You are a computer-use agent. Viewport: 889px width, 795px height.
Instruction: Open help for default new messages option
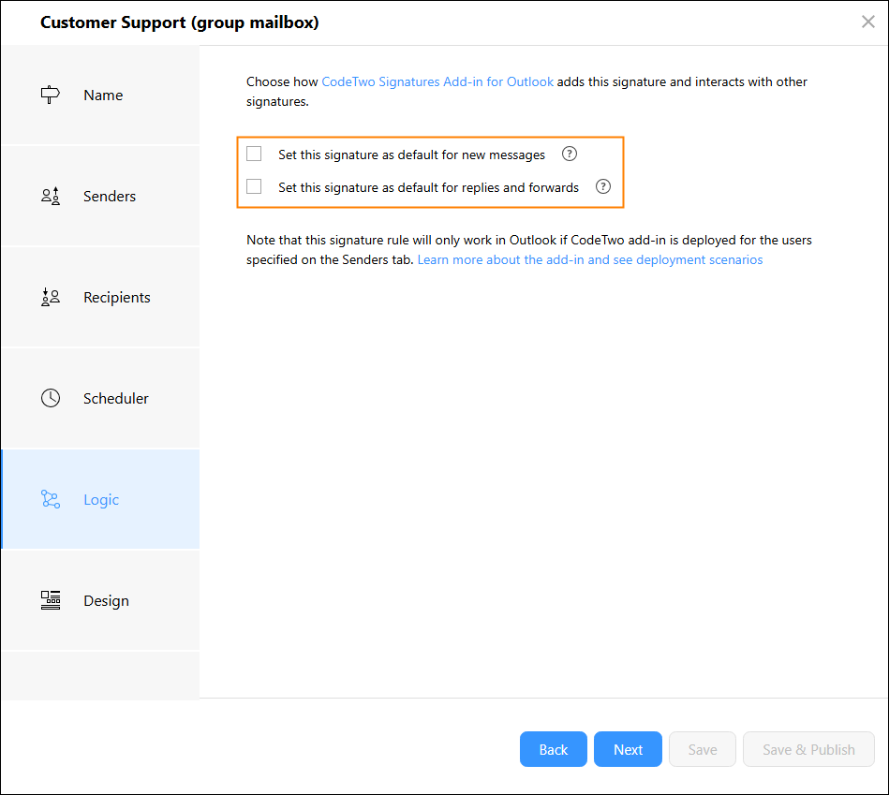[x=570, y=155]
